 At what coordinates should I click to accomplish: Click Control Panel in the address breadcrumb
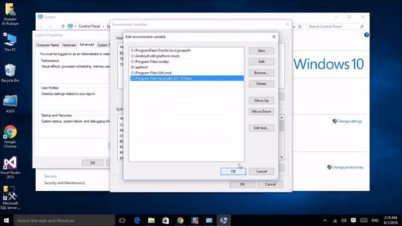coord(89,26)
